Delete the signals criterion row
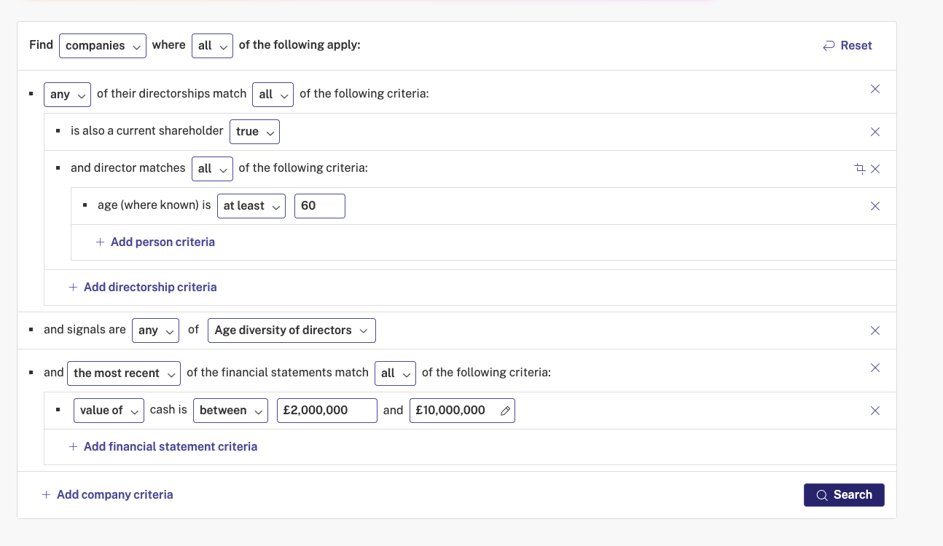The height and width of the screenshot is (546, 943). (875, 331)
